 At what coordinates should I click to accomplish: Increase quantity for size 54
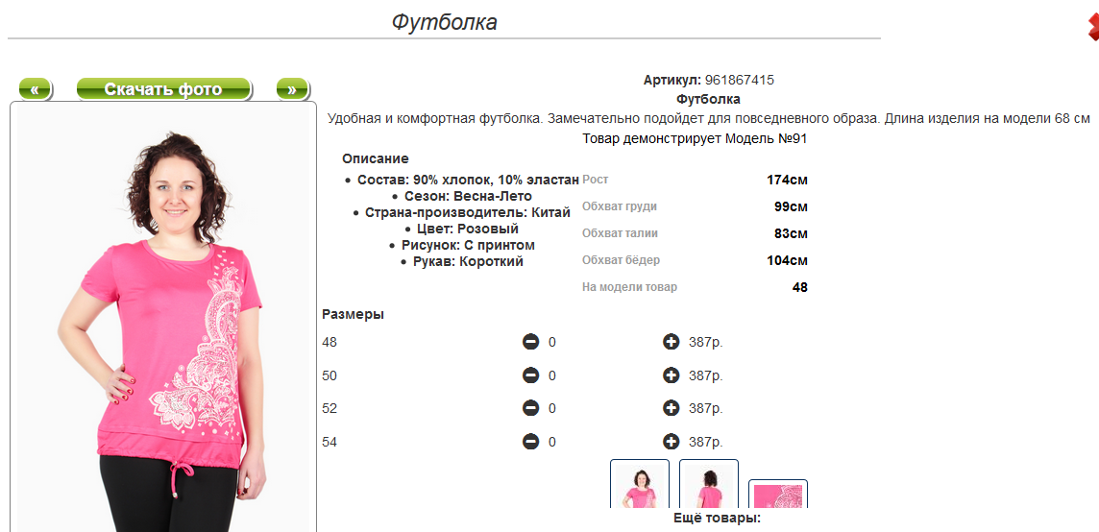point(671,442)
